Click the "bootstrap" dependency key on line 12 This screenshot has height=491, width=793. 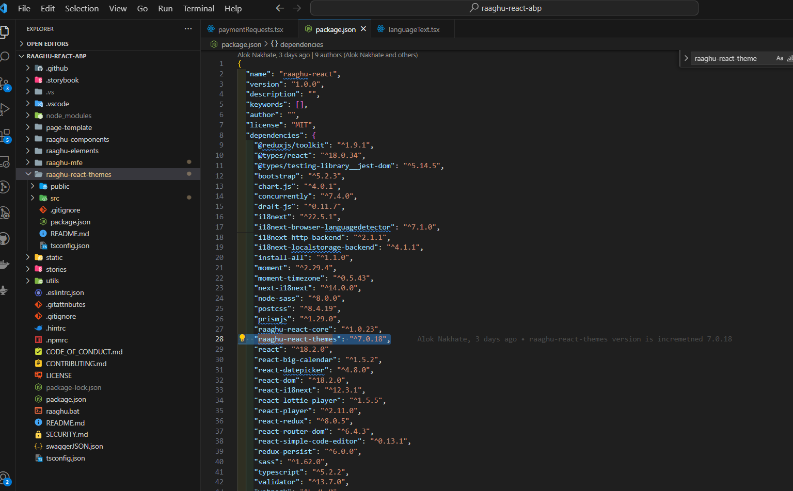pyautogui.click(x=277, y=176)
